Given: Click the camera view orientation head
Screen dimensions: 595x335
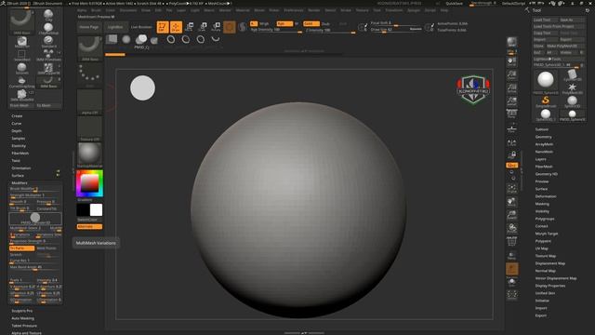Looking at the screenshot, I should [x=473, y=89].
